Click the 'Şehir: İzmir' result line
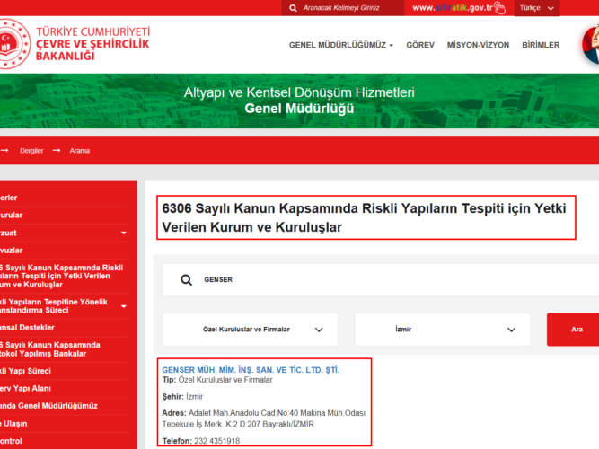 182,397
